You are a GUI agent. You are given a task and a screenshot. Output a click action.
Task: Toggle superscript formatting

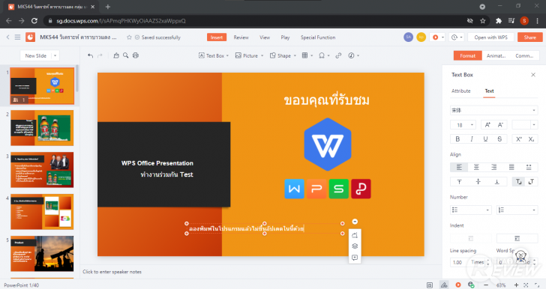coord(519,139)
